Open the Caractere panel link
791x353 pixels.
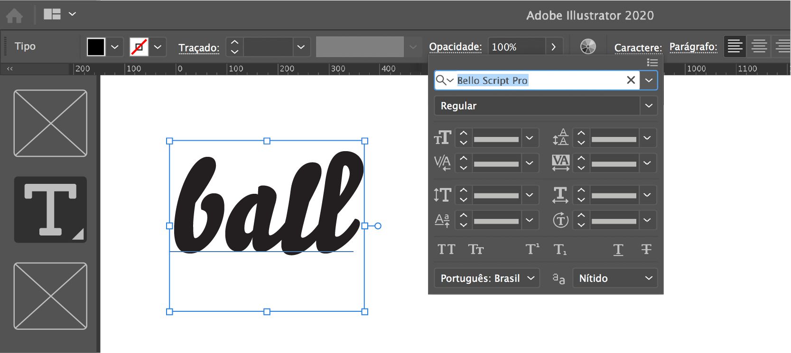(638, 47)
